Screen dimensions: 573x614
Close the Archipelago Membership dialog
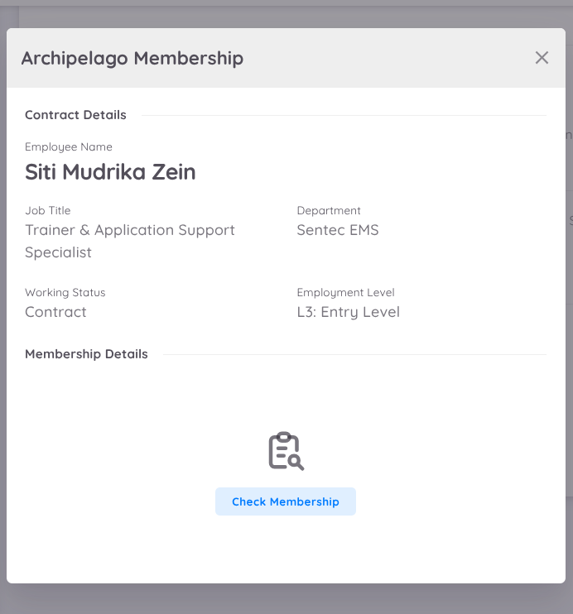[x=542, y=58]
